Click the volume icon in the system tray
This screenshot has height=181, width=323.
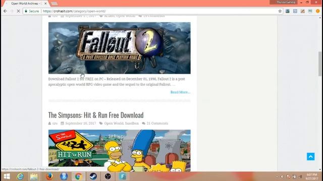click(282, 176)
